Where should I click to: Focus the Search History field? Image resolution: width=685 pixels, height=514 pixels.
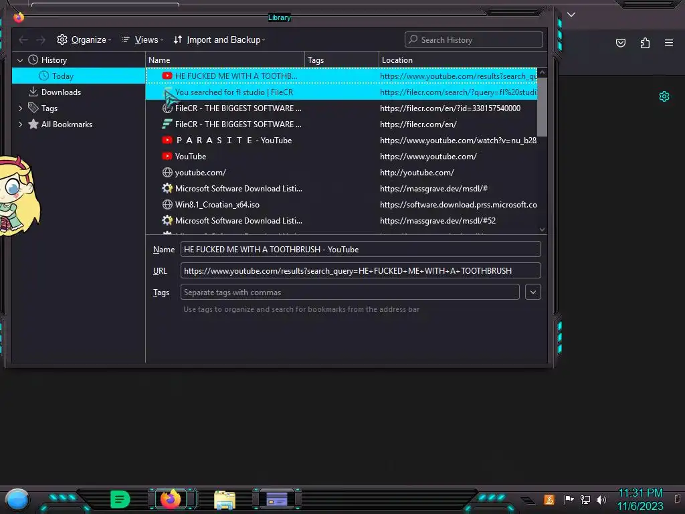474,39
